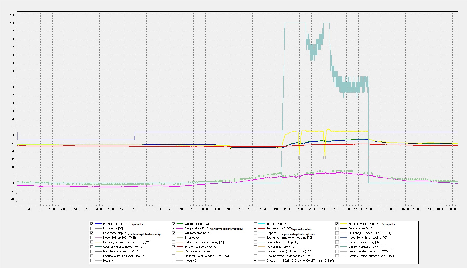Uncheck the Exchanger temp. series checkbox
The image size is (467, 268).
92,224
